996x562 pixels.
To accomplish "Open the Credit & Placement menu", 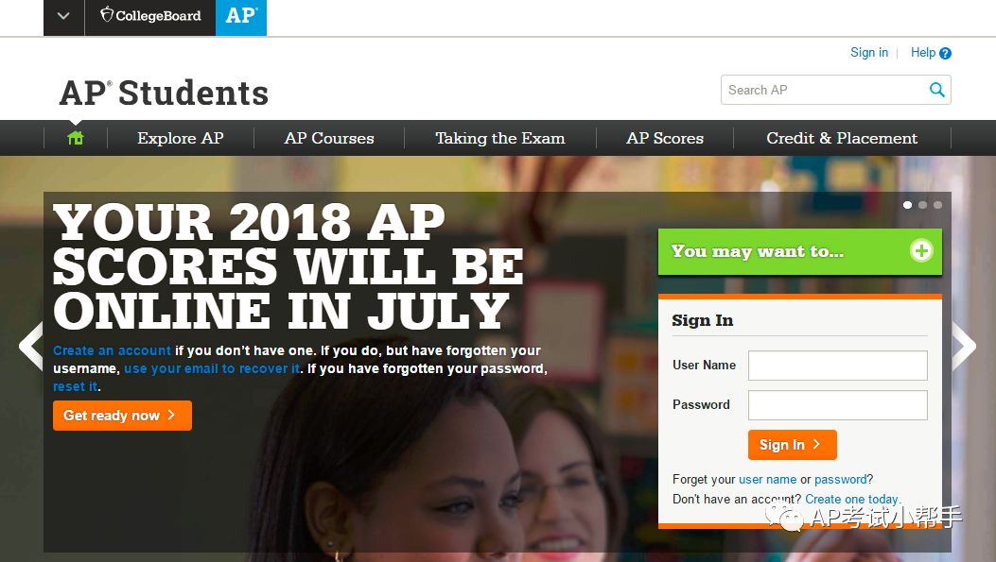I will [x=842, y=138].
